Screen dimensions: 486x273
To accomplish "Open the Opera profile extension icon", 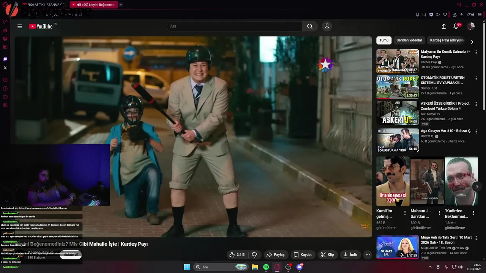I will pyautogui.click(x=455, y=14).
